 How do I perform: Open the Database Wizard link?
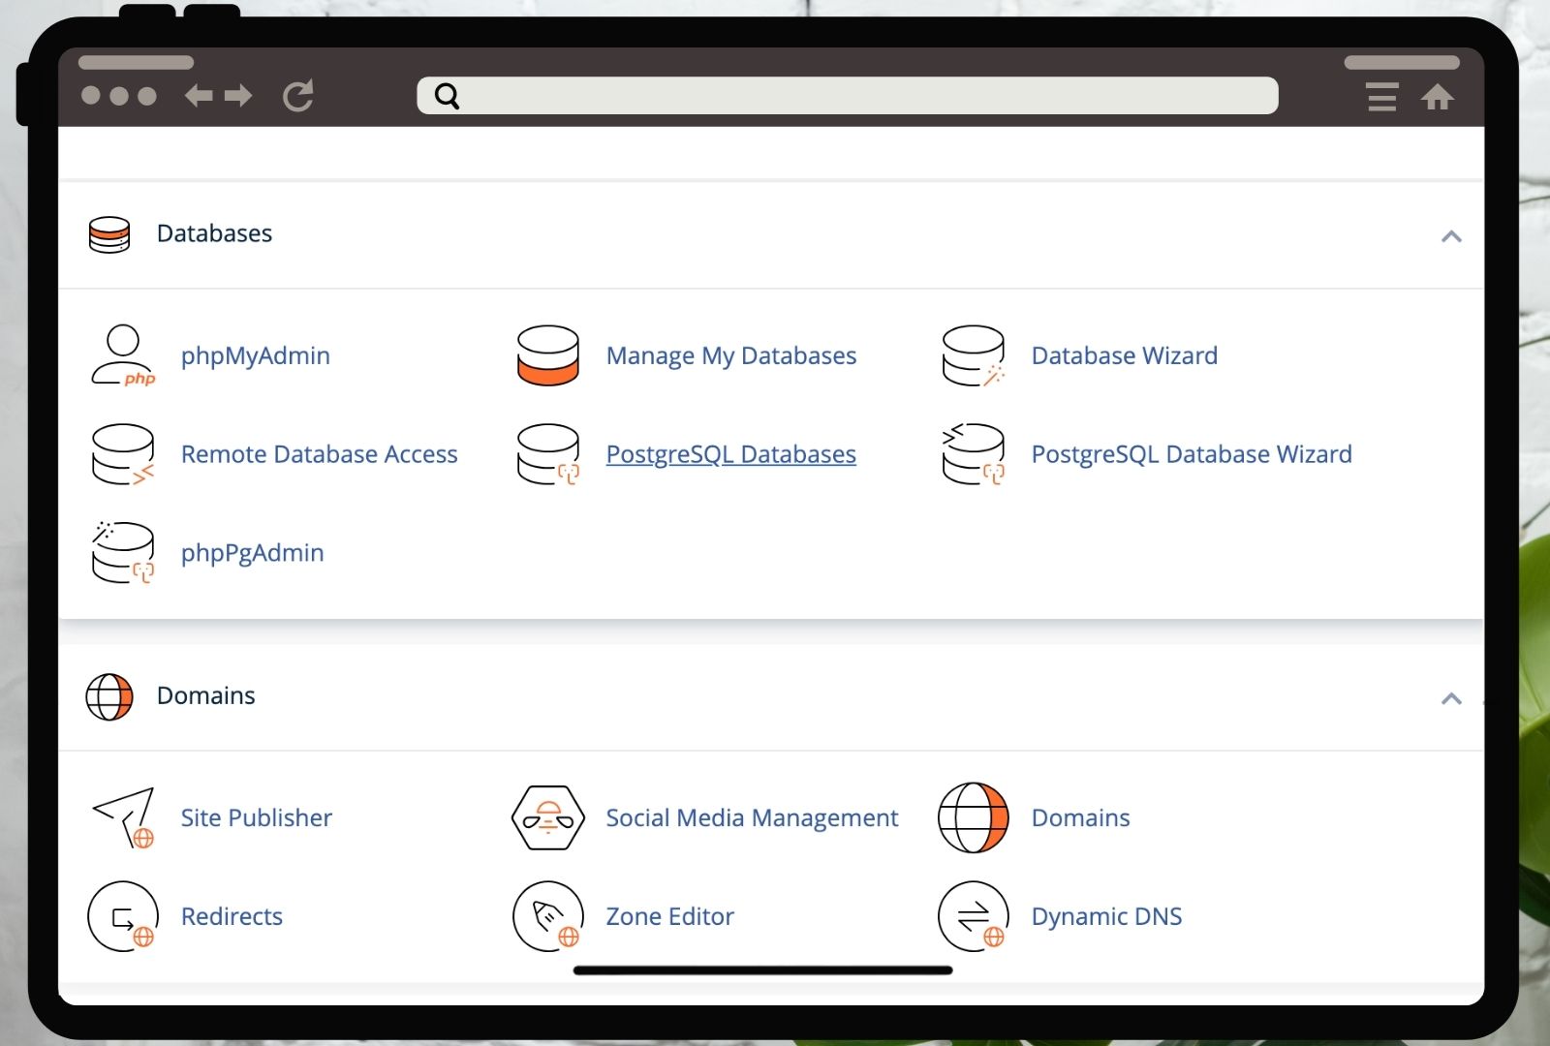[1125, 356]
